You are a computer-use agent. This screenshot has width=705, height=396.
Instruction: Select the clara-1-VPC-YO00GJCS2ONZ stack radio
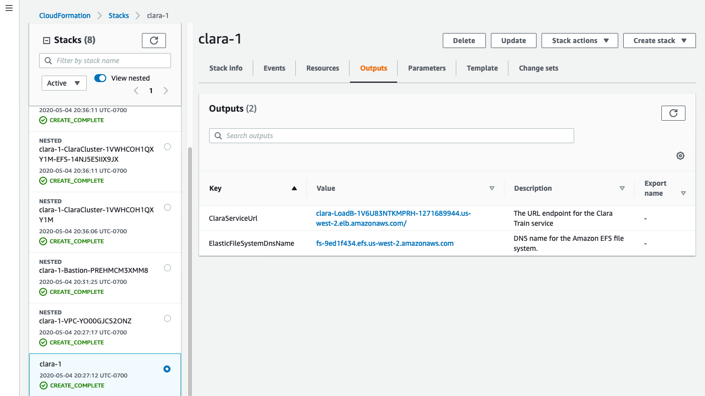pos(167,318)
